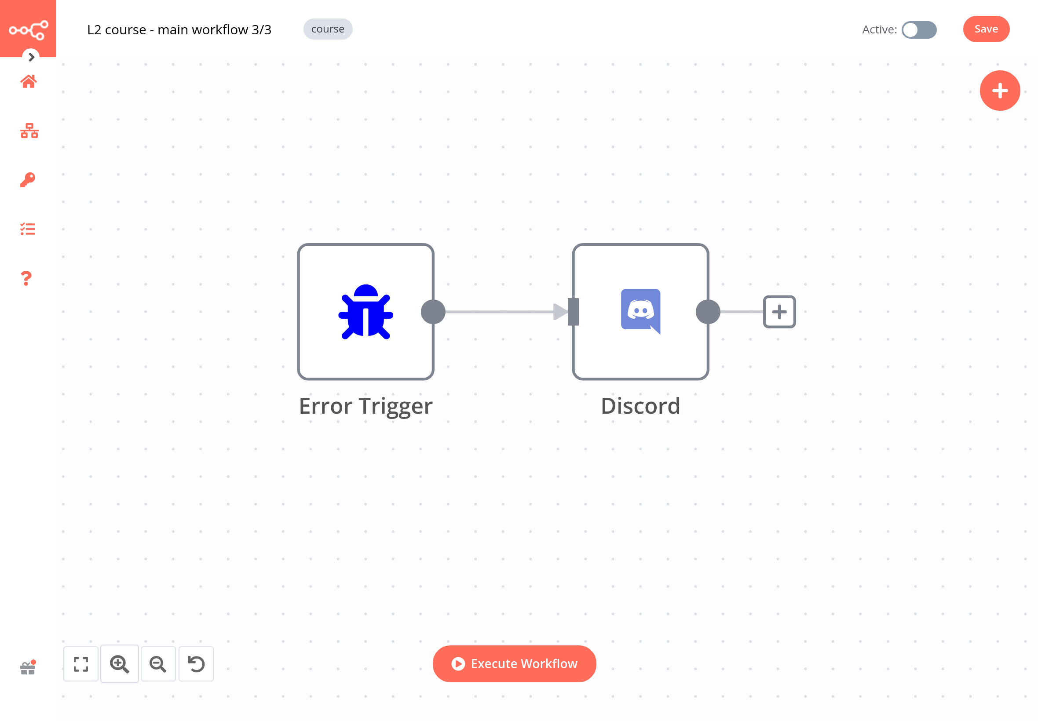Add node after Discord via the plus box
This screenshot has height=721, width=1038.
tap(779, 312)
